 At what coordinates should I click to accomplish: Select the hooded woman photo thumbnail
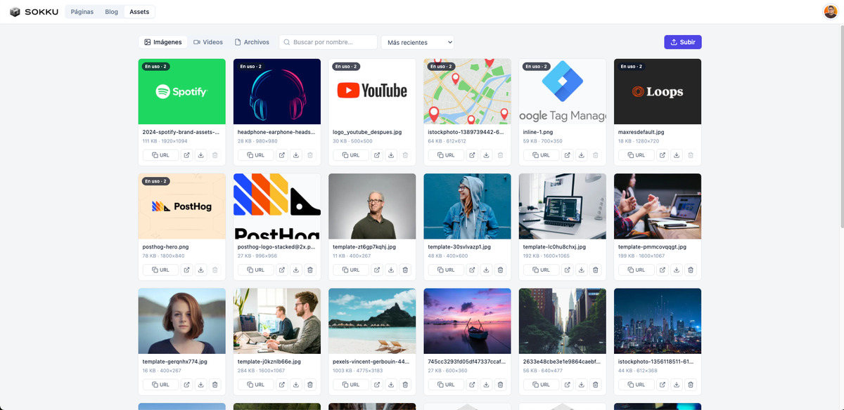point(468,206)
